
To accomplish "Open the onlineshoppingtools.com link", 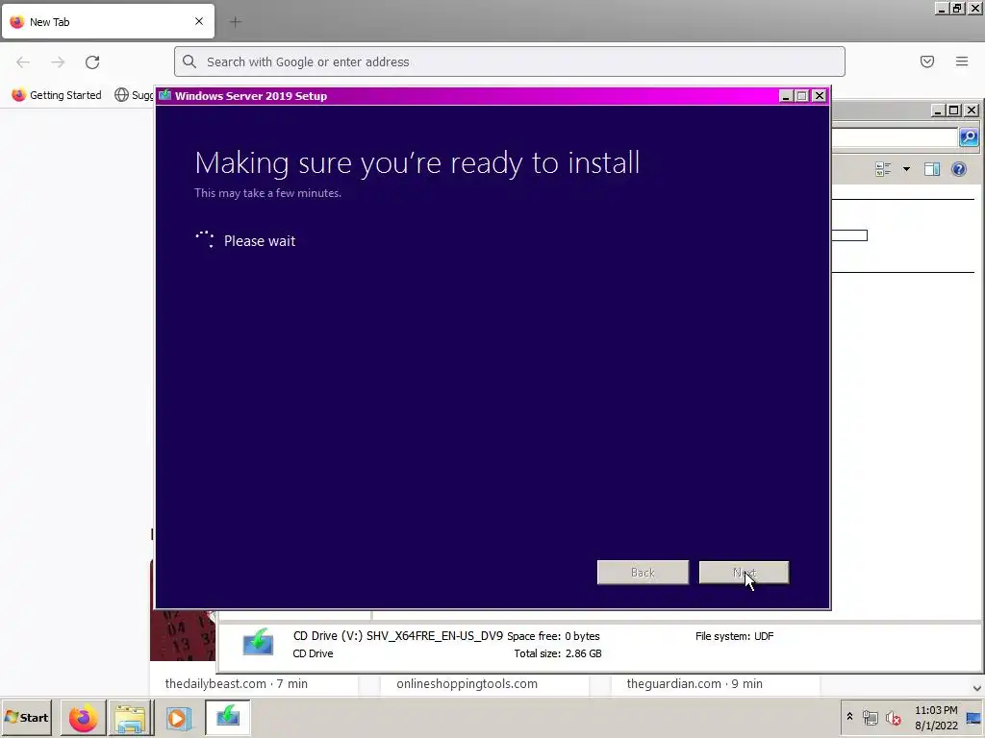I will point(467,684).
